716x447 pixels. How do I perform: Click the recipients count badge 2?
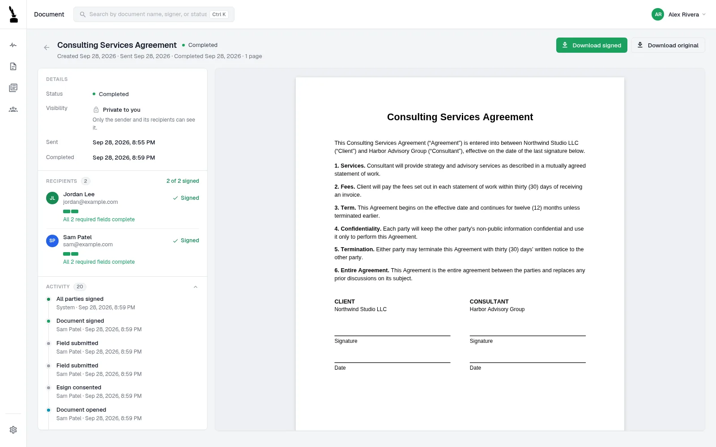click(x=85, y=181)
